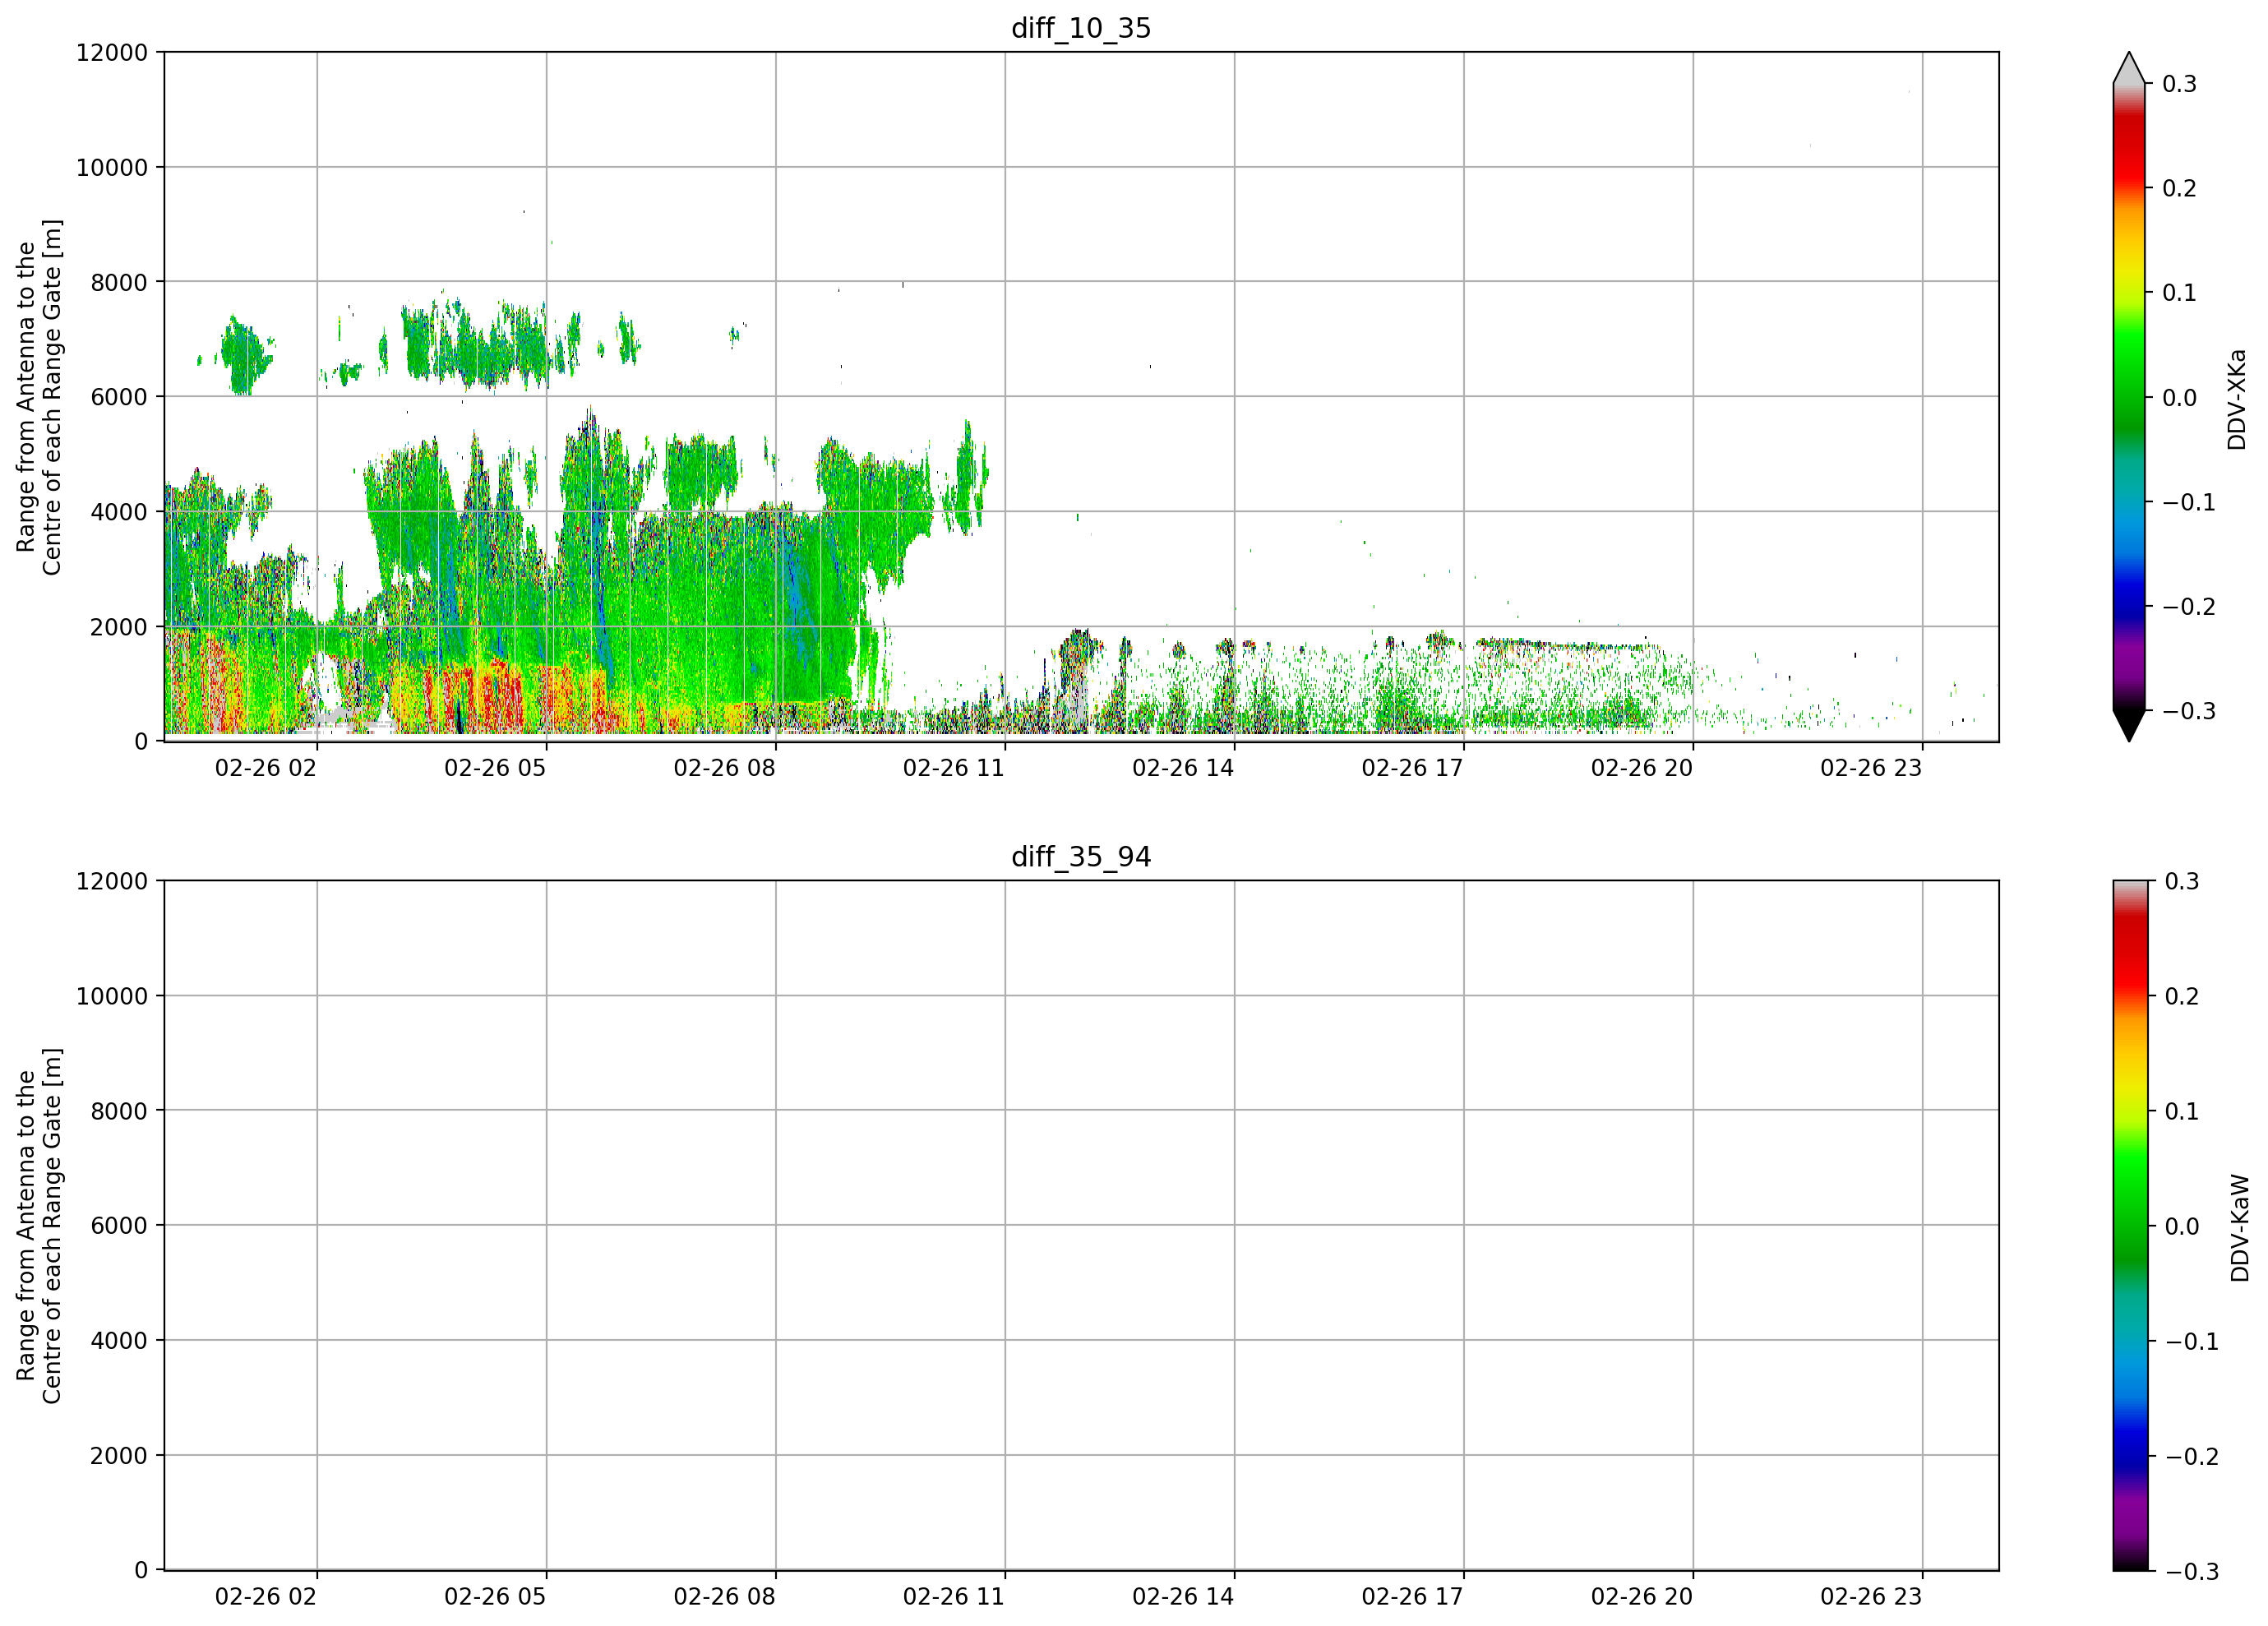The height and width of the screenshot is (1626, 2268).
Task: Click the diff_10_35 plot title
Action: pyautogui.click(x=1081, y=28)
